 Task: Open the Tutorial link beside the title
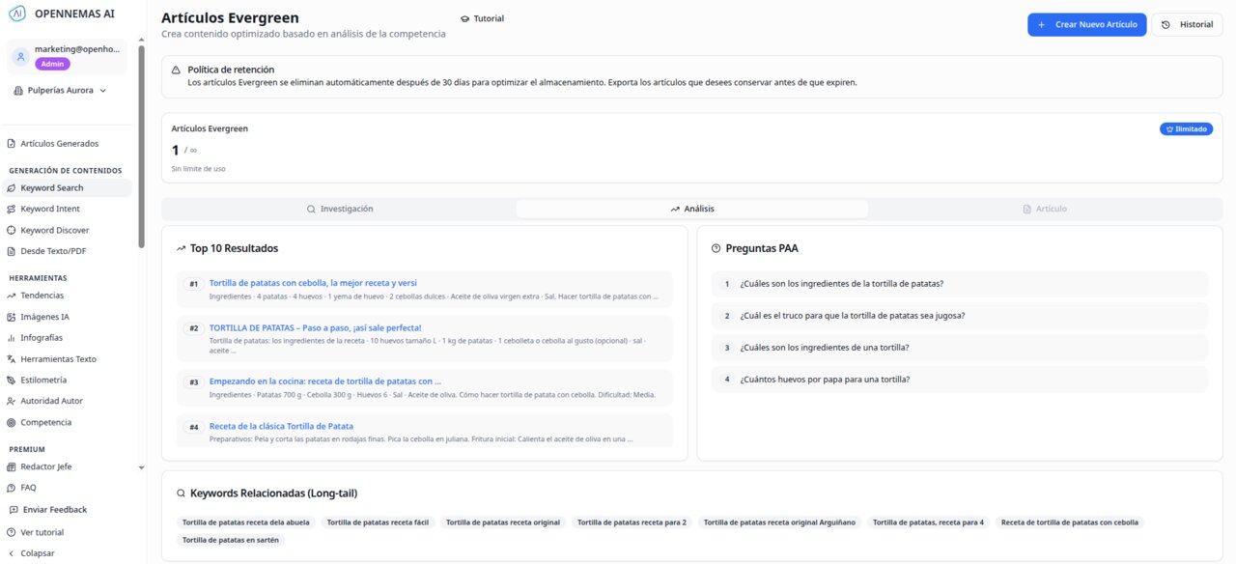click(x=482, y=18)
